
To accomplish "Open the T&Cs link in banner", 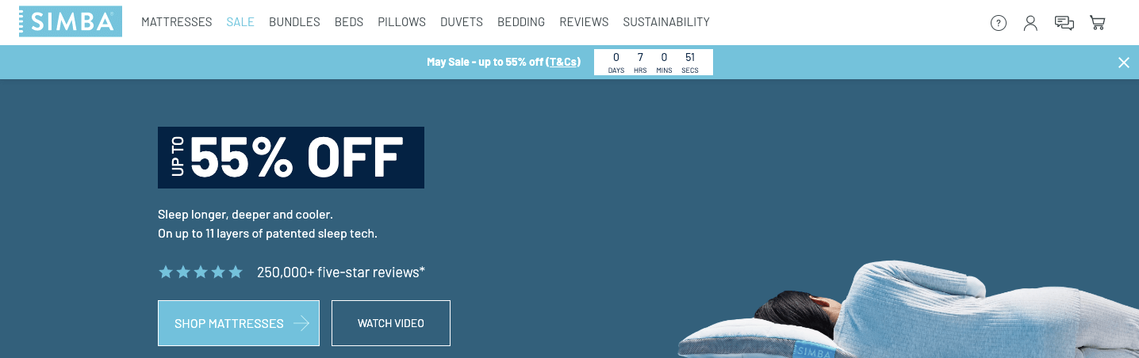I will point(563,62).
